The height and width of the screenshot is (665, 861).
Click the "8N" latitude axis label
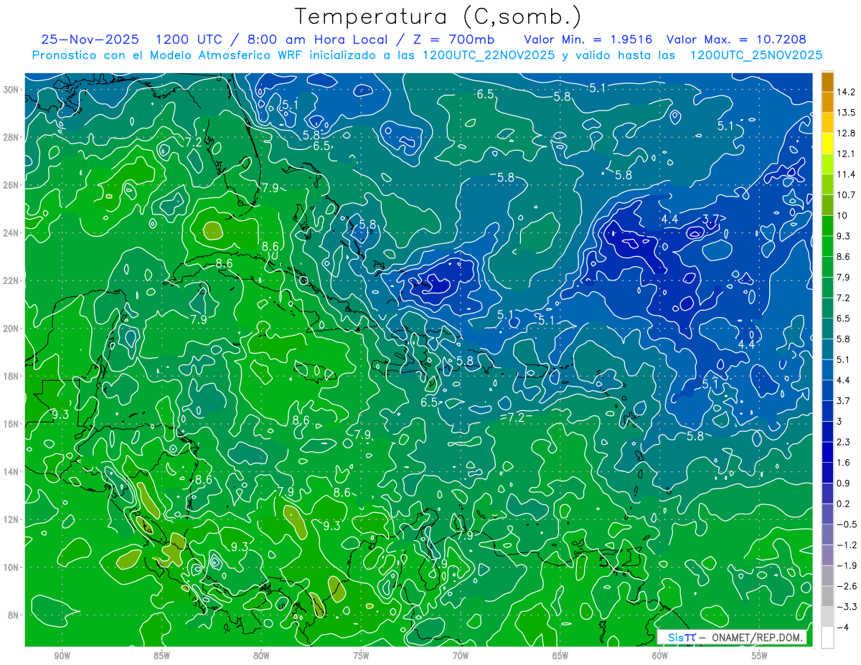coord(14,615)
